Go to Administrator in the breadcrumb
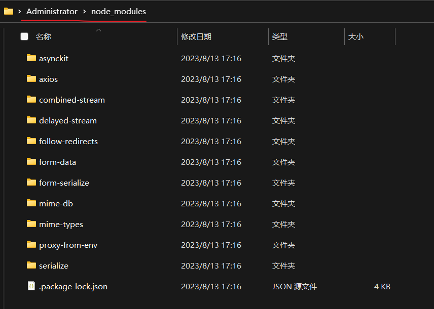The height and width of the screenshot is (309, 434). pyautogui.click(x=52, y=11)
